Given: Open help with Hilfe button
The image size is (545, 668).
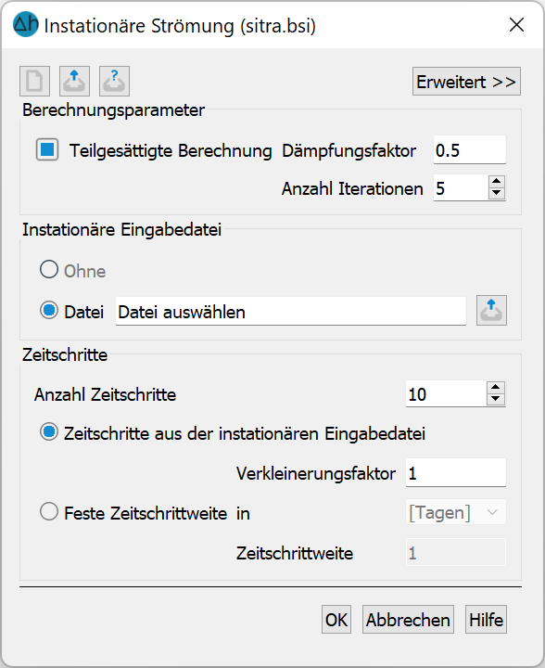Looking at the screenshot, I should click(486, 620).
